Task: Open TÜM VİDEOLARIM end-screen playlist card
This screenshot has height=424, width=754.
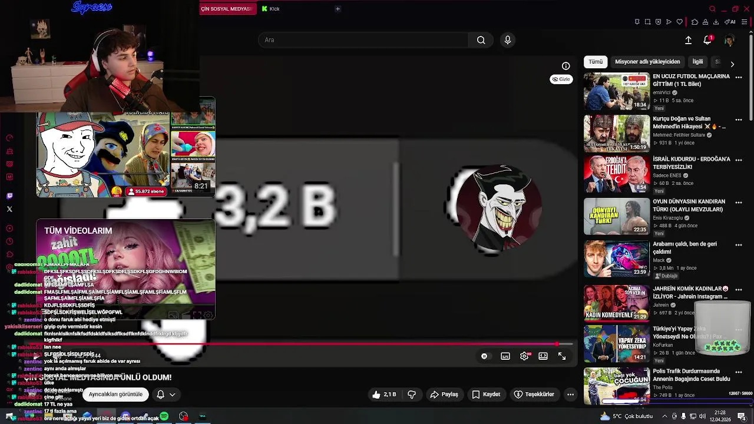Action: click(125, 270)
